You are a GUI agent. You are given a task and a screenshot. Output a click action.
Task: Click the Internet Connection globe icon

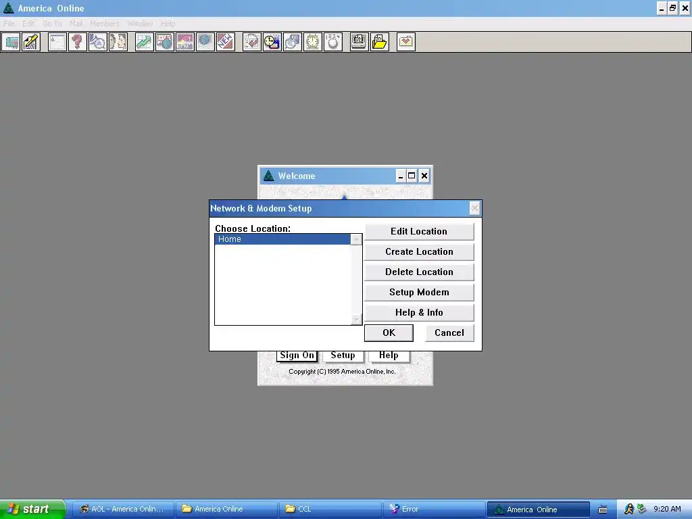[205, 42]
